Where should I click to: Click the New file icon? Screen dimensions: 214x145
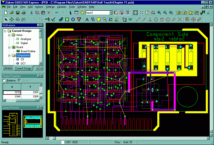6,13
